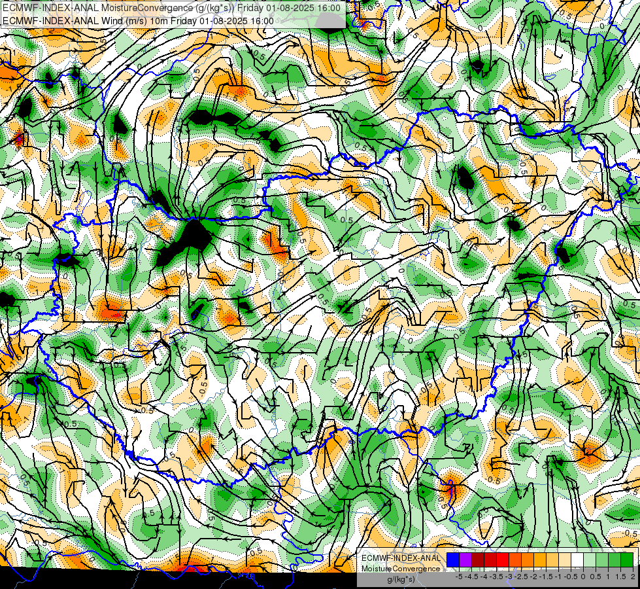Screen dimensions: 640x589
Task: Click the 1.5 tick label in legend scale
Action: pyautogui.click(x=620, y=577)
